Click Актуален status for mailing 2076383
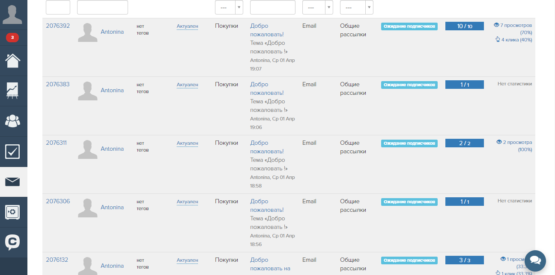This screenshot has width=555, height=275. pos(187,85)
